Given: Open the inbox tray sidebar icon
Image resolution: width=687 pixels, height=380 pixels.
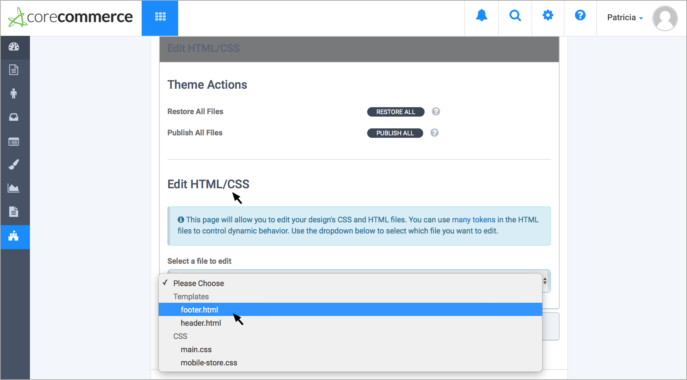Looking at the screenshot, I should [x=14, y=117].
